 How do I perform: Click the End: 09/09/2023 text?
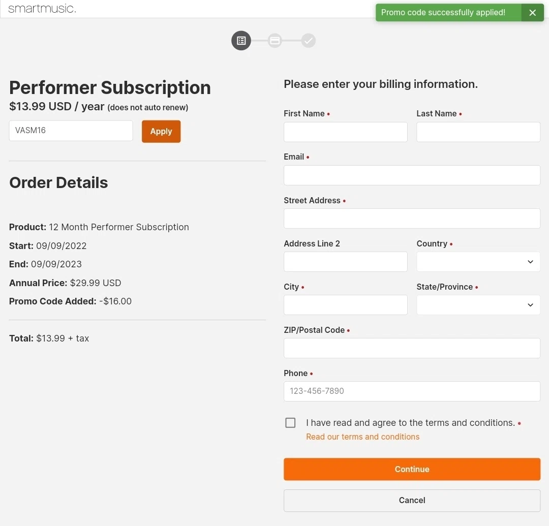tap(46, 264)
